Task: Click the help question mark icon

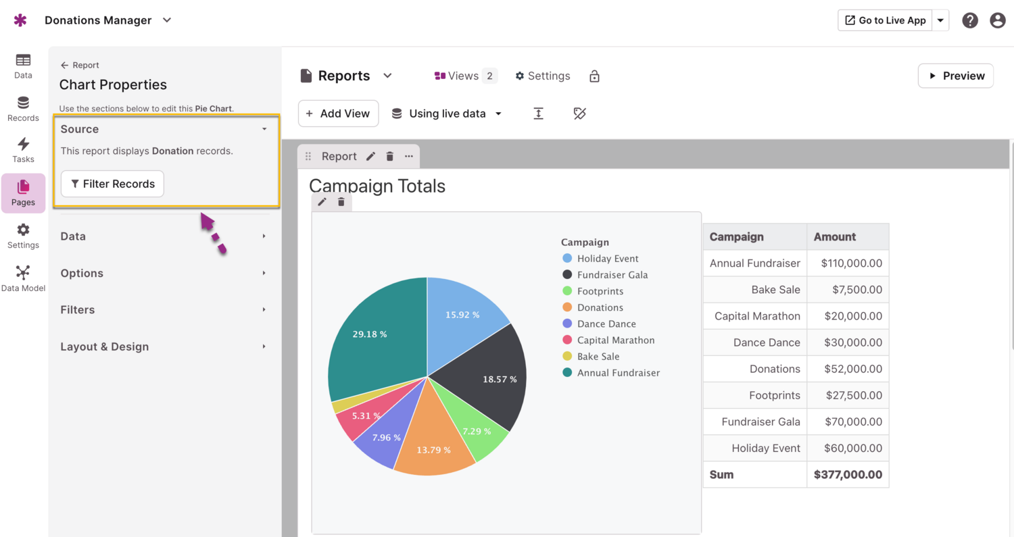Action: tap(970, 20)
